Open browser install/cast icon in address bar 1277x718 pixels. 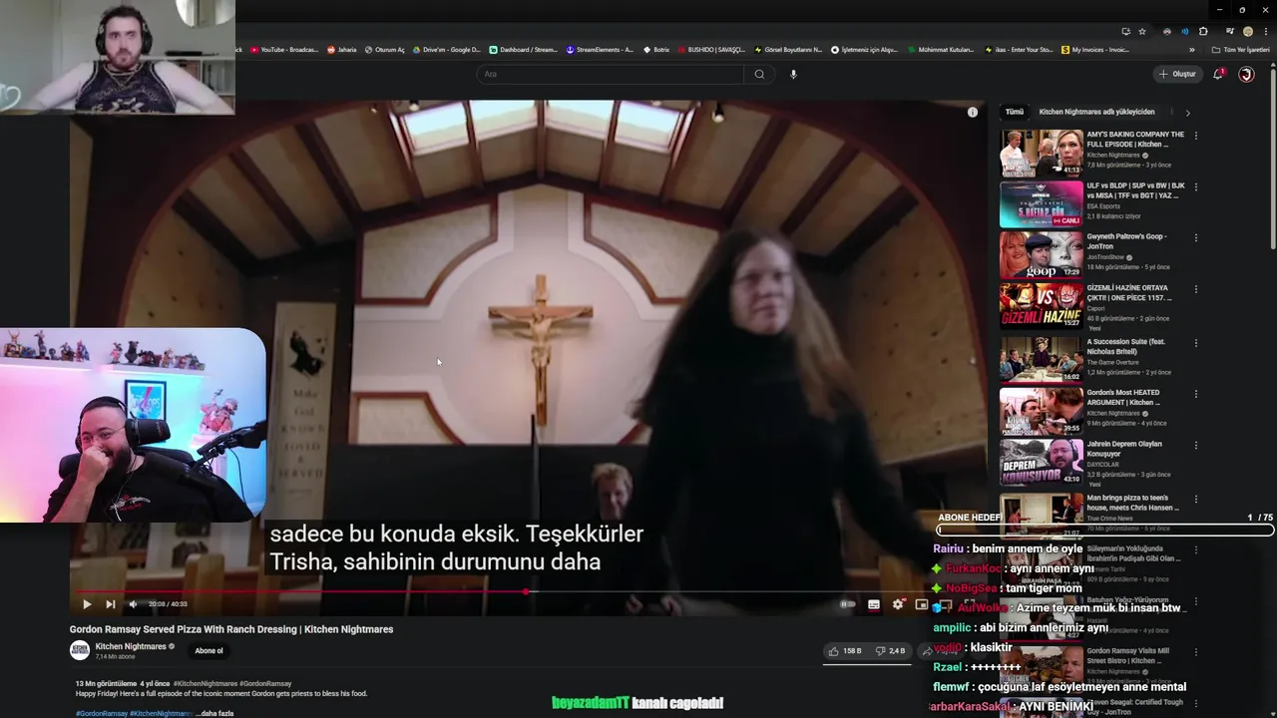click(x=1125, y=31)
